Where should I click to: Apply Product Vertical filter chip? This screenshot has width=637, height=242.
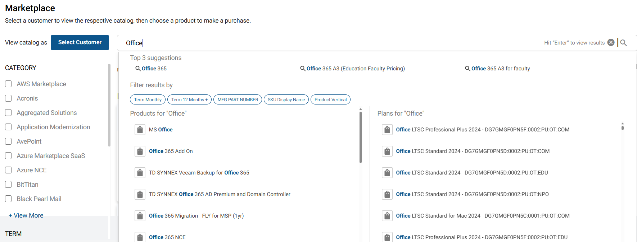[330, 99]
